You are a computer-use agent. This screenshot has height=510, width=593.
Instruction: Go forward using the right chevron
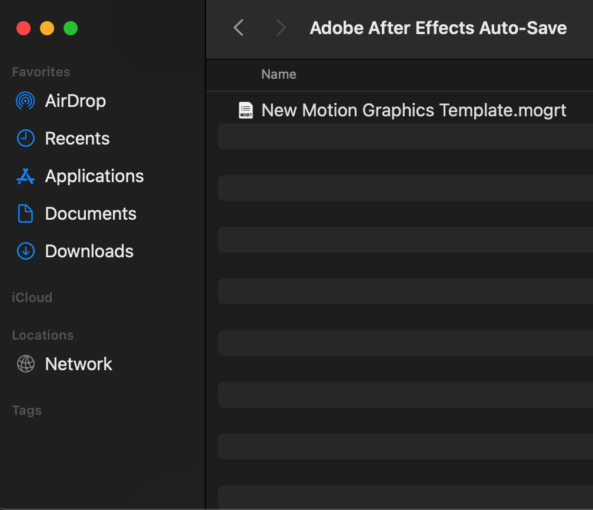click(x=281, y=28)
